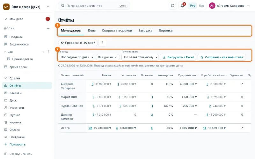Click the board icon beside Задачи офиса
This screenshot has height=159, width=255.
click(x=6, y=44)
